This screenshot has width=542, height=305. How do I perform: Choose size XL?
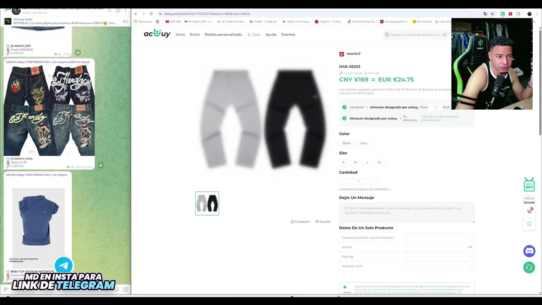point(379,162)
